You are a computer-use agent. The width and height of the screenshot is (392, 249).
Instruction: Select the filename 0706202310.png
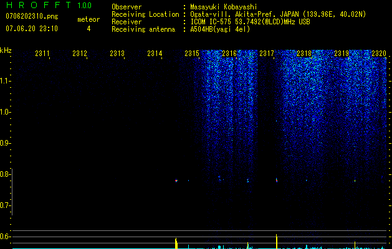click(x=32, y=16)
